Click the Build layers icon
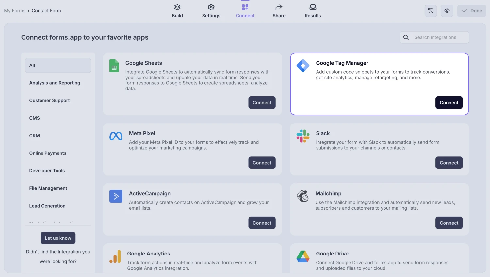The width and height of the screenshot is (490, 277). (x=177, y=7)
